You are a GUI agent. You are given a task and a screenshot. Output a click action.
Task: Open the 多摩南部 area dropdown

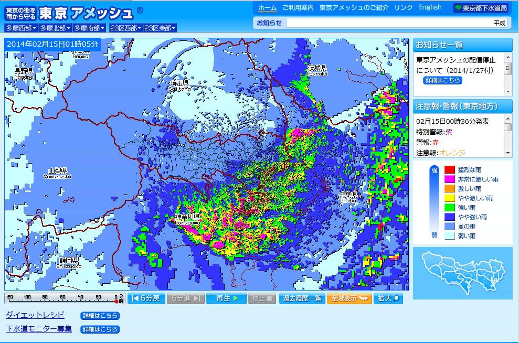(89, 28)
